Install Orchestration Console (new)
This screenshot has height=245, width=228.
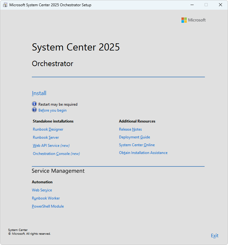[56, 154]
